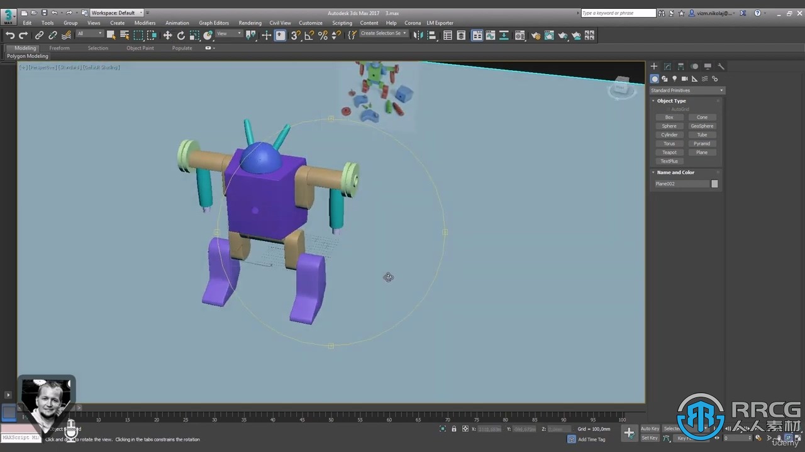Toggle the Ribbon display button

477,36
